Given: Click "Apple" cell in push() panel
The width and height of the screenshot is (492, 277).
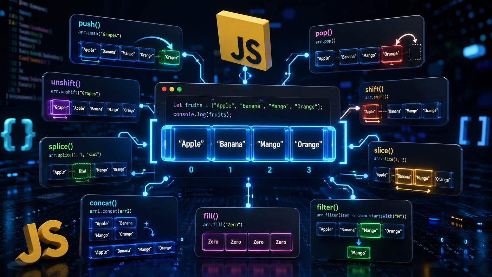Looking at the screenshot, I should [x=89, y=50].
